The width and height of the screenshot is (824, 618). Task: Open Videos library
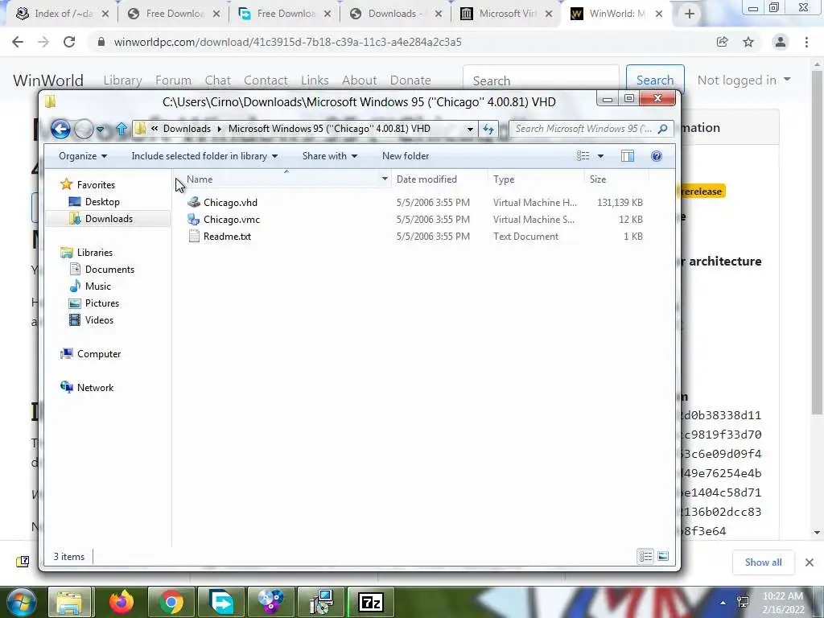(99, 320)
